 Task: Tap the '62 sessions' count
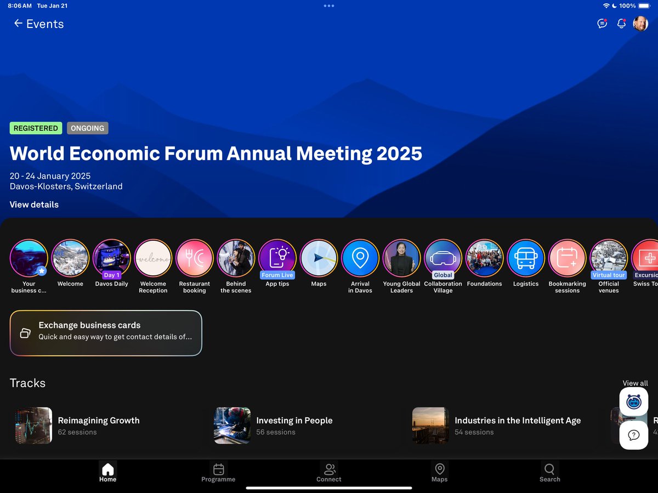tap(77, 432)
